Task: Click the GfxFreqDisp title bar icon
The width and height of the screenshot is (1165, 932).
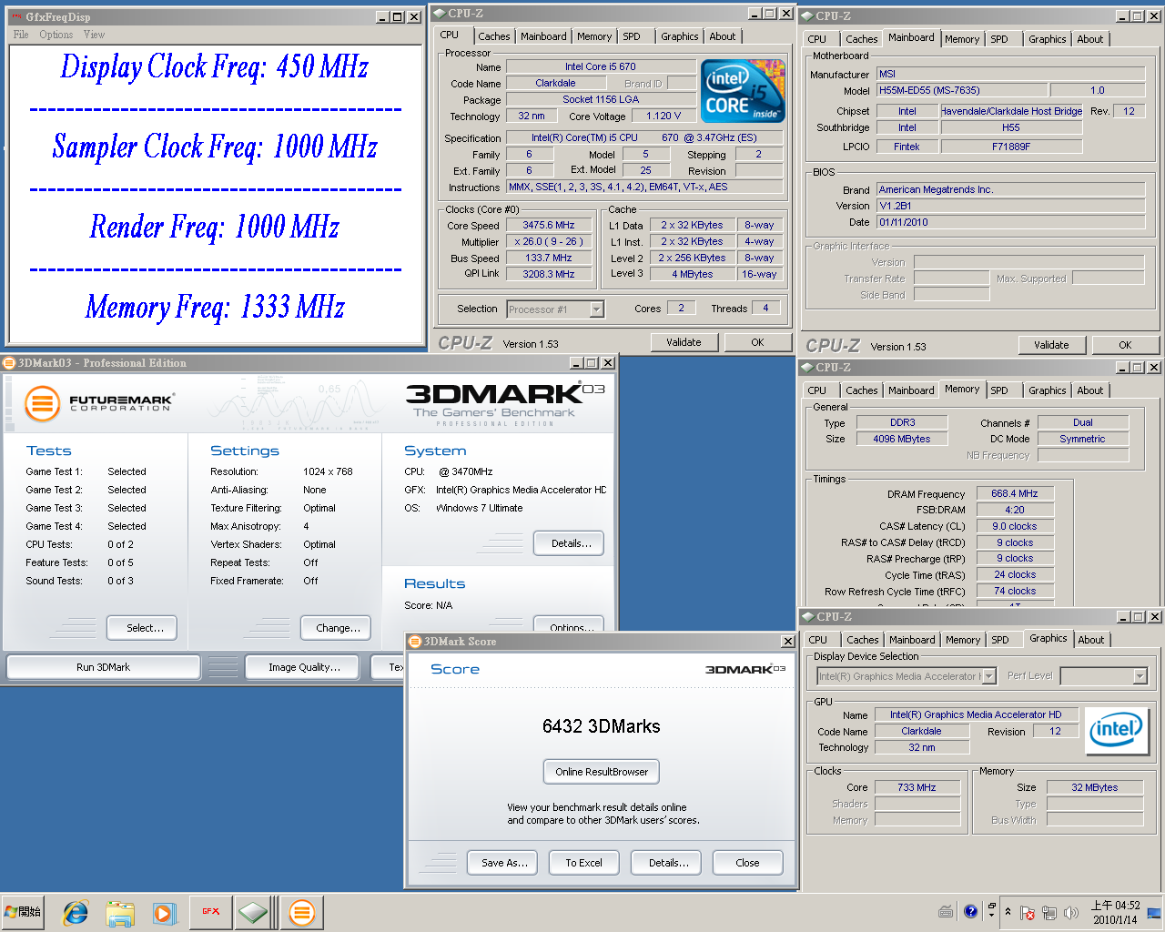Action: click(x=15, y=16)
